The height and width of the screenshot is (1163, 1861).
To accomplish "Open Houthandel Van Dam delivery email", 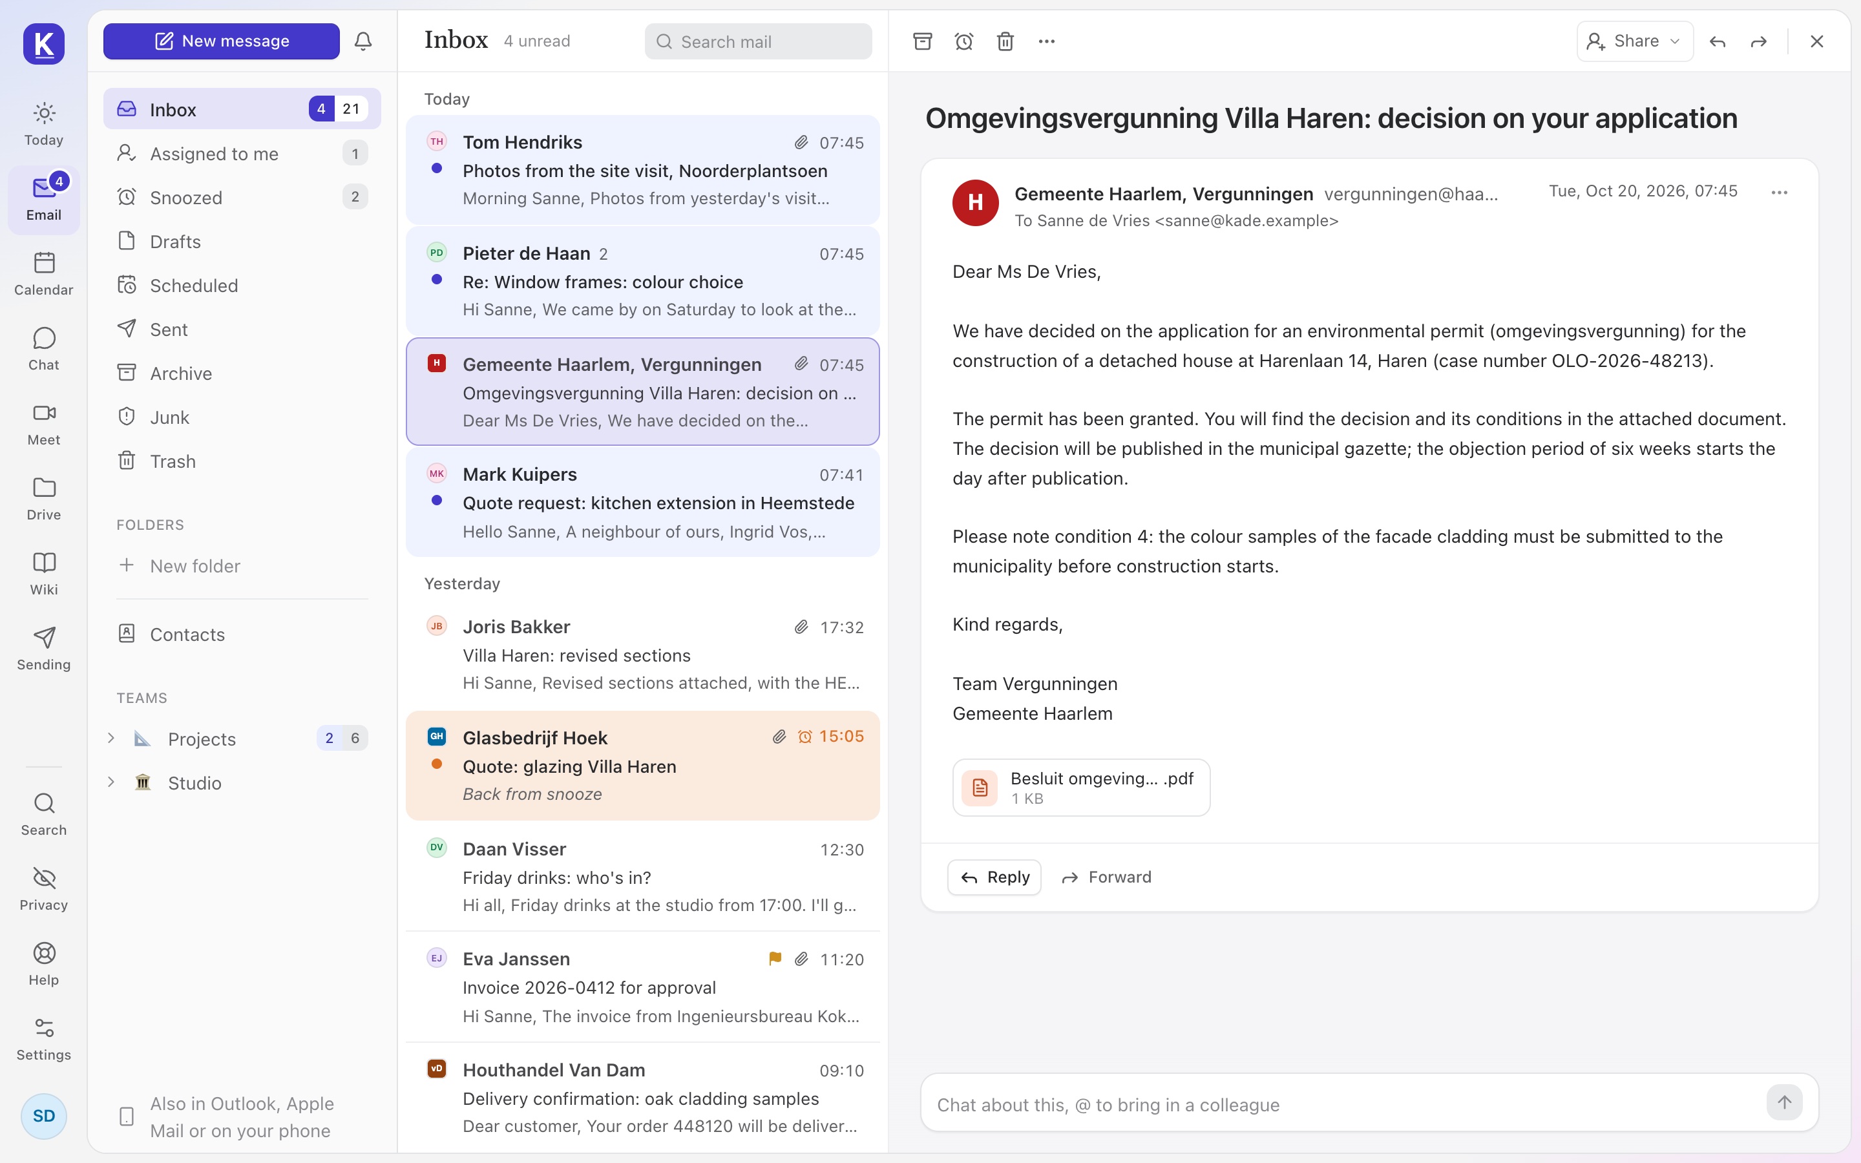I will pyautogui.click(x=643, y=1098).
